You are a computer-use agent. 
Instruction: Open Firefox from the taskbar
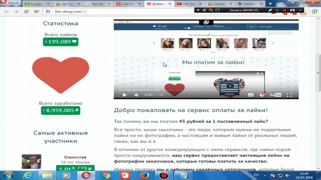(144, 175)
